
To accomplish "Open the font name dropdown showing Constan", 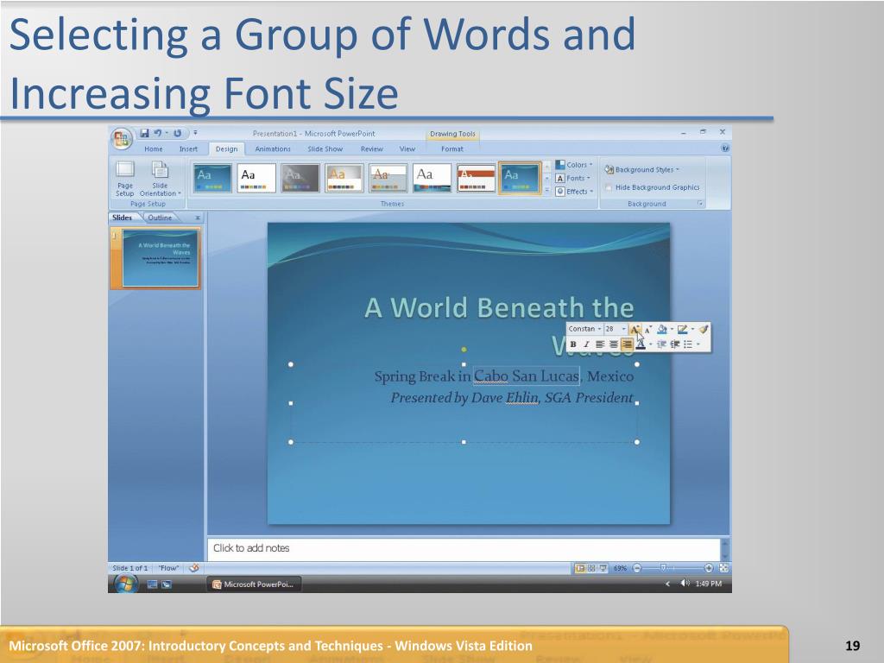I will click(x=584, y=329).
